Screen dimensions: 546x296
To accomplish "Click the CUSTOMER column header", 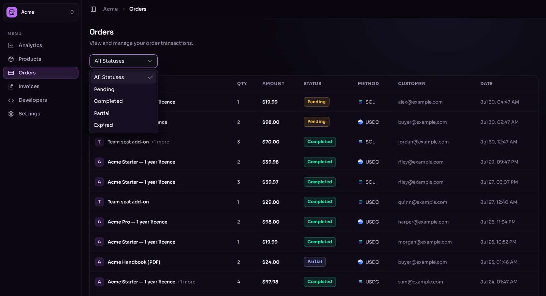I will point(412,84).
